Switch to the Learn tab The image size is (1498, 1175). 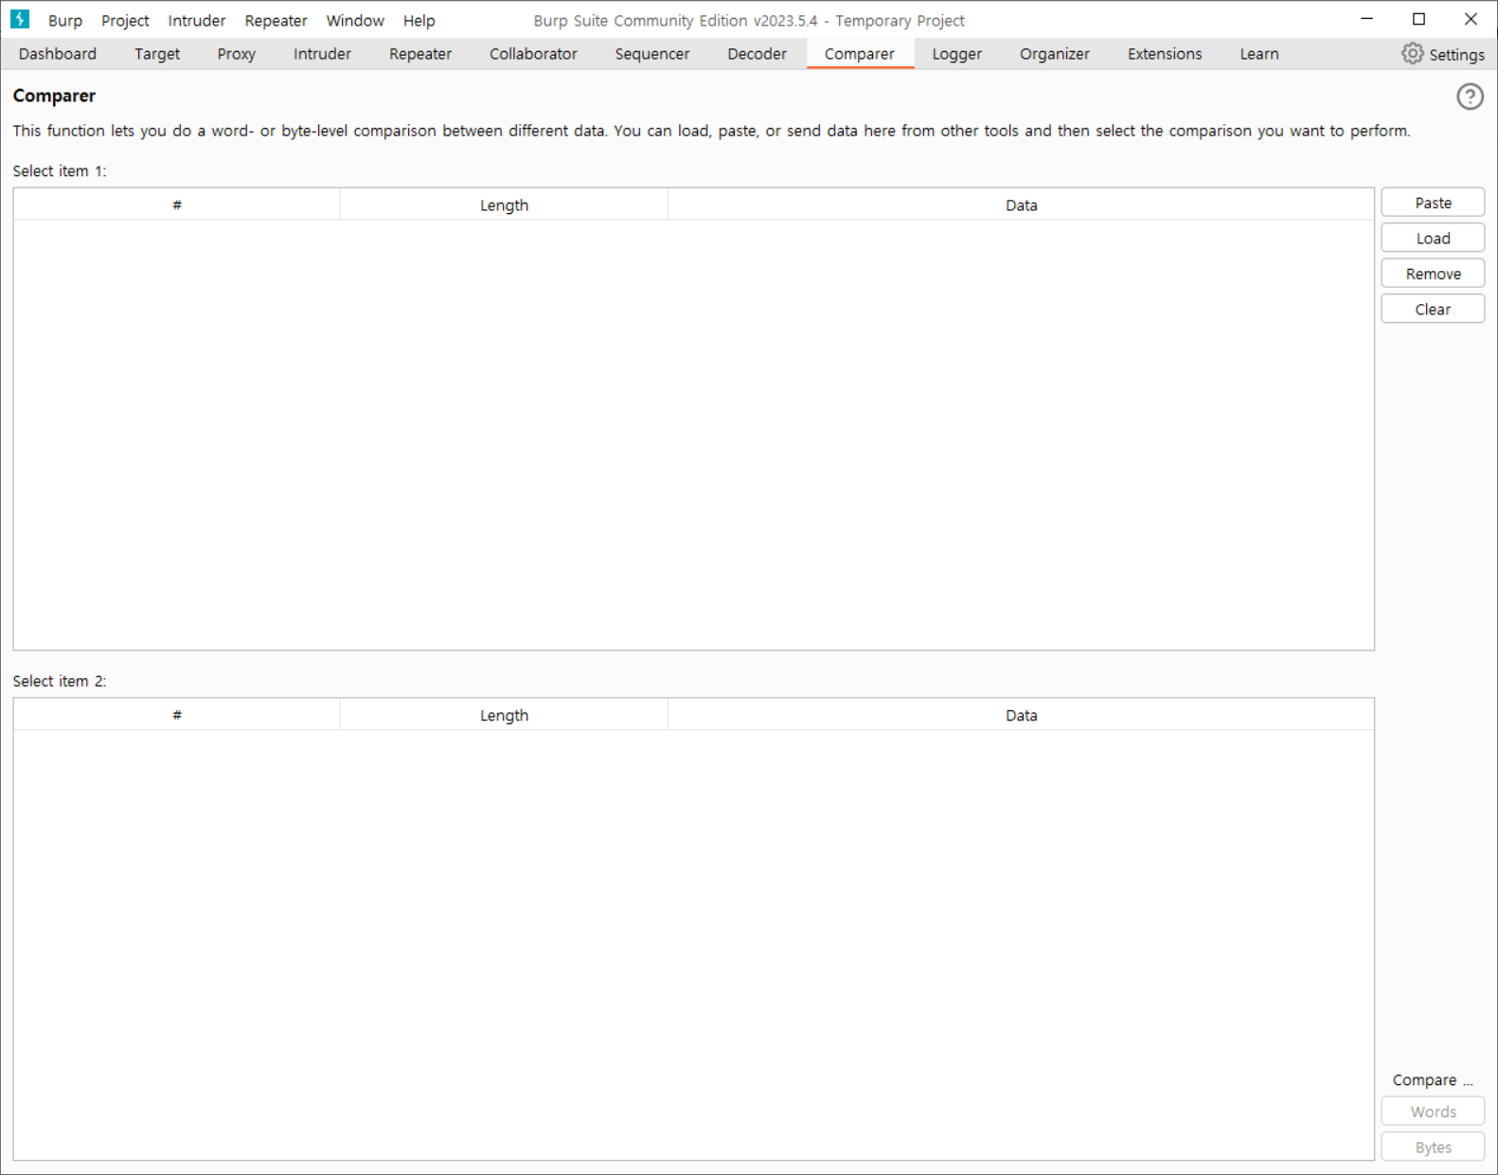[x=1259, y=54]
